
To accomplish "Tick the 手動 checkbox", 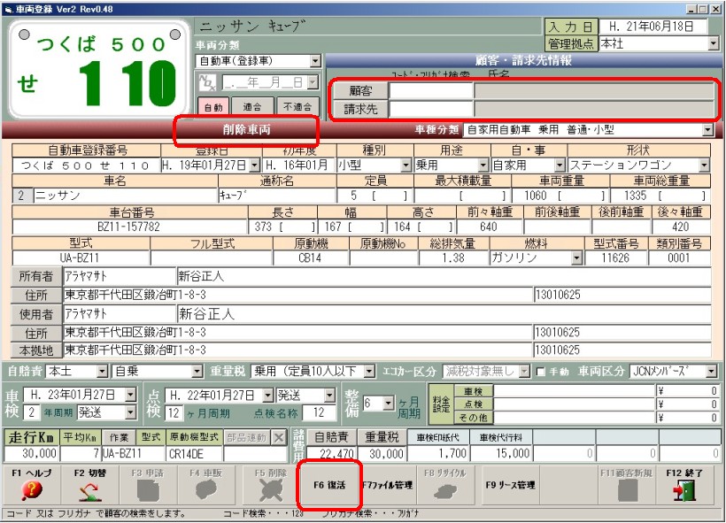I will pos(541,371).
